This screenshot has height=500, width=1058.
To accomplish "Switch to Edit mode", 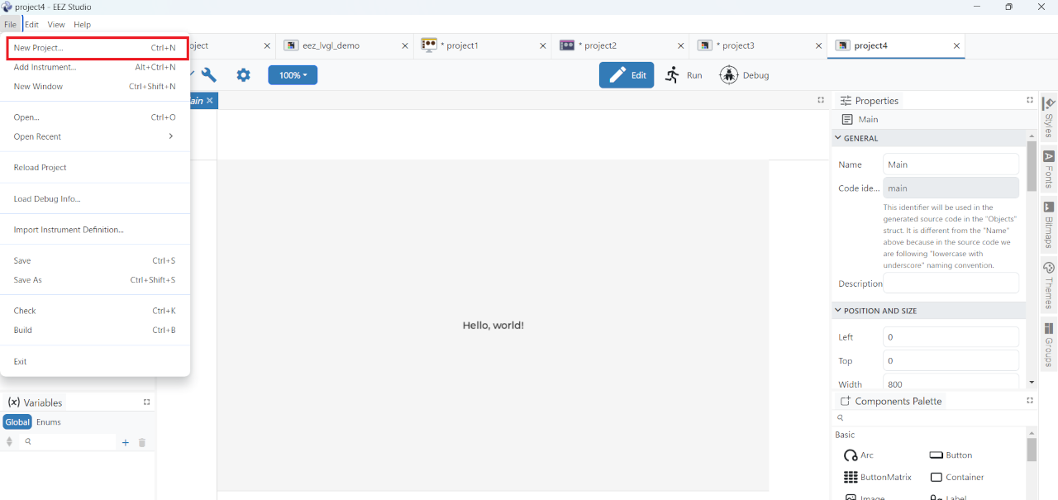I will pyautogui.click(x=627, y=75).
